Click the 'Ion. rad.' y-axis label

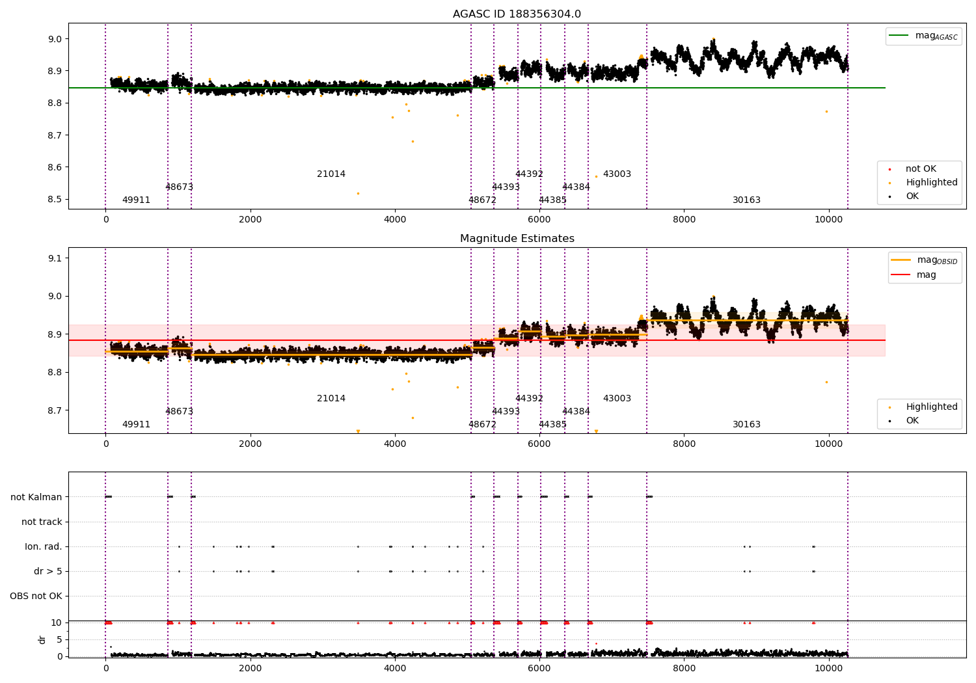click(44, 546)
